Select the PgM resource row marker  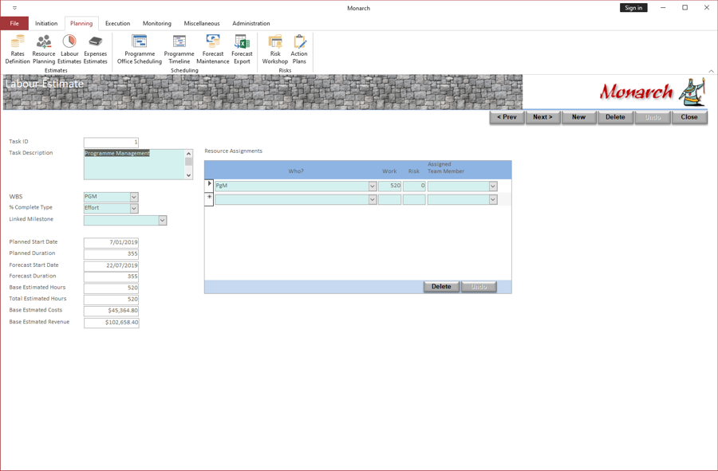coord(209,185)
